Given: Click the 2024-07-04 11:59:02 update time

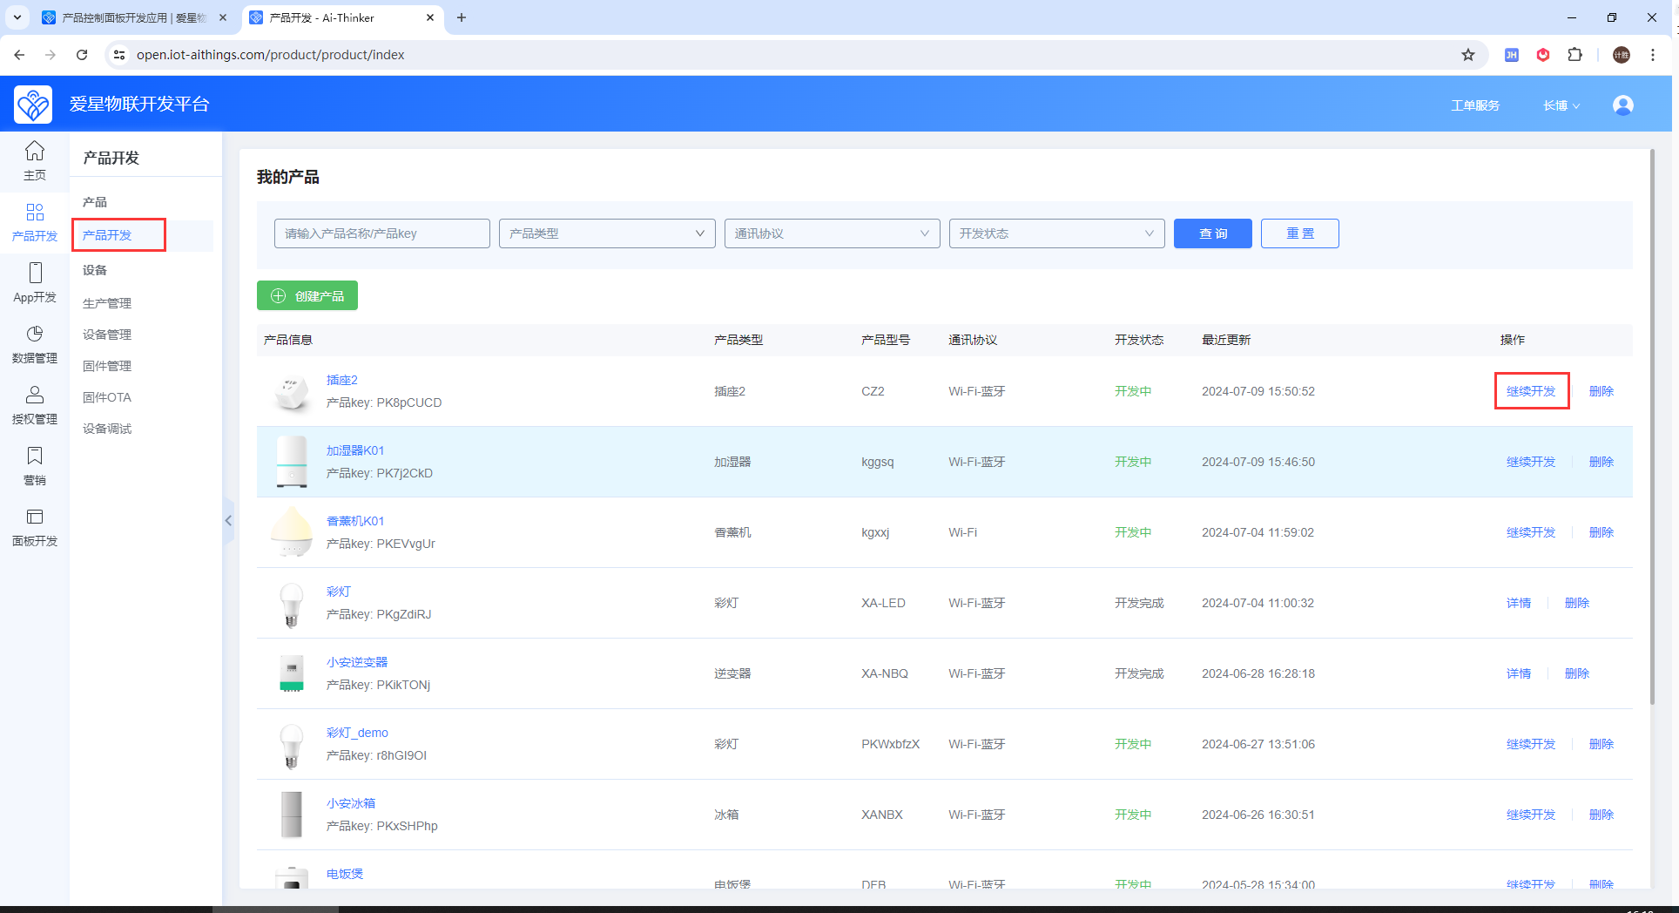Looking at the screenshot, I should 1258,532.
